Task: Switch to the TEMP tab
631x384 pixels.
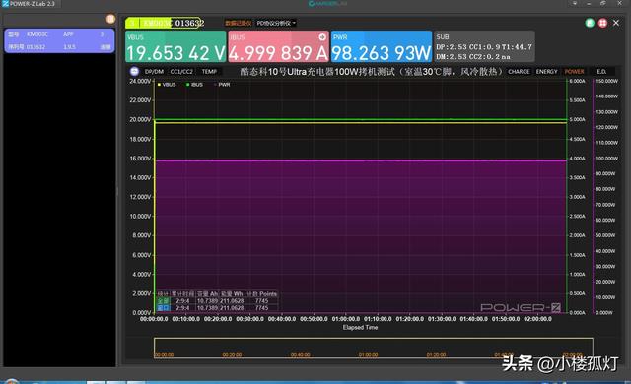Action: [x=209, y=72]
